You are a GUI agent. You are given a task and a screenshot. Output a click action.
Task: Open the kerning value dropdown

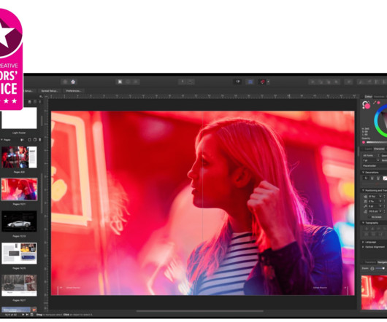click(380, 197)
